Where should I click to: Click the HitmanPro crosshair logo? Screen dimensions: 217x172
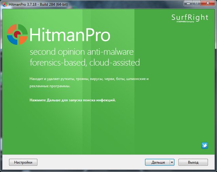17,35
